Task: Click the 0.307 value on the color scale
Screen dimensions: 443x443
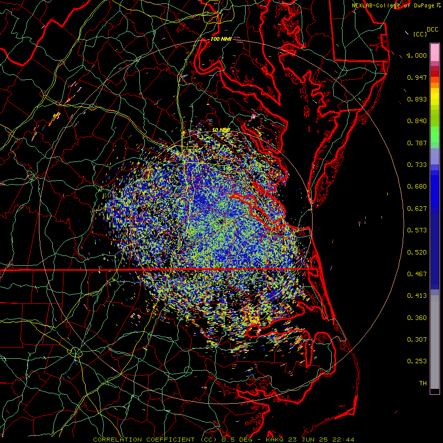Action: click(417, 340)
